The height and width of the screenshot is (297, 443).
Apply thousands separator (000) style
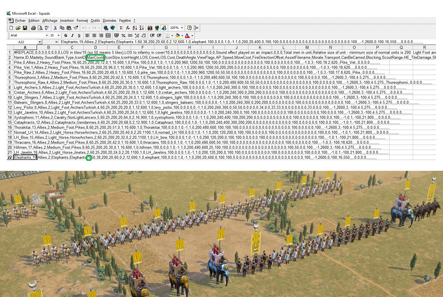tap(130, 36)
